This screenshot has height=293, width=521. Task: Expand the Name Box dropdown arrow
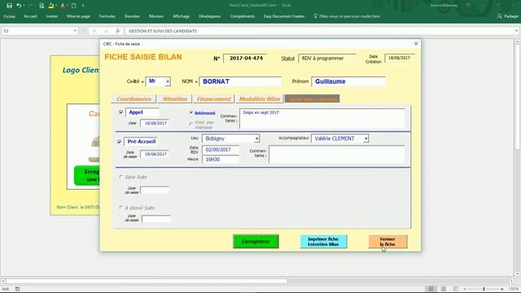click(x=75, y=31)
